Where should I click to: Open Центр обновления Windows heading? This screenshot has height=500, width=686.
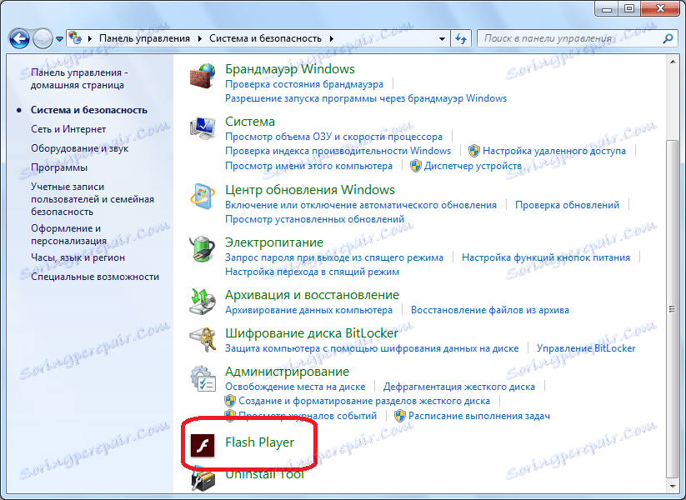pos(310,190)
